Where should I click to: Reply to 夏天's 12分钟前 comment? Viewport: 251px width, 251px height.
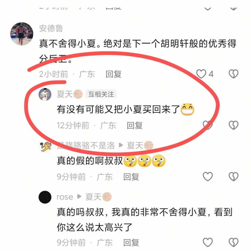point(135,125)
